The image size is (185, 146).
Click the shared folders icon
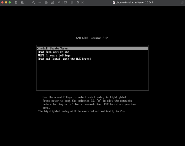(78, 2)
